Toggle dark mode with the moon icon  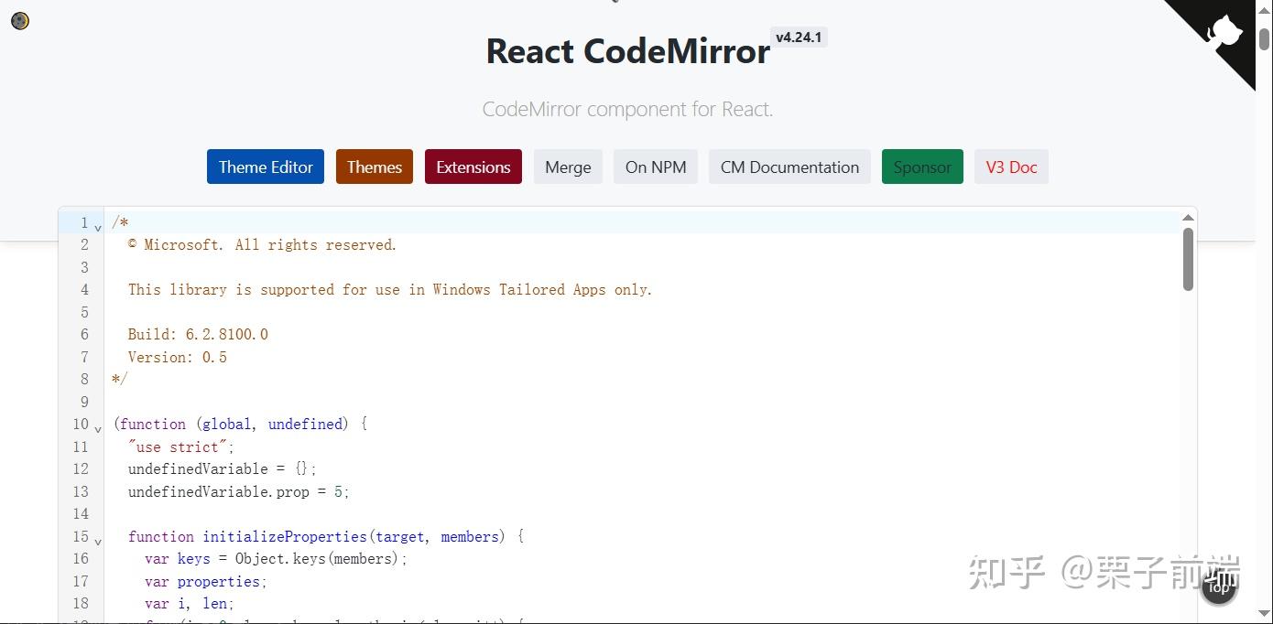tap(19, 20)
